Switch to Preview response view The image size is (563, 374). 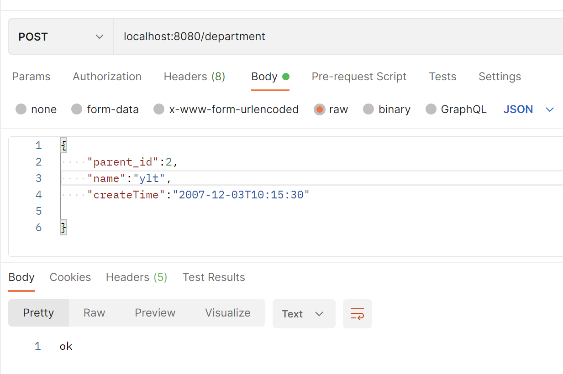tap(155, 313)
